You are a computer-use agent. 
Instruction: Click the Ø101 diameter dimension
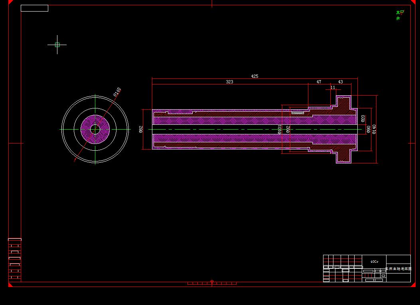click(x=280, y=129)
